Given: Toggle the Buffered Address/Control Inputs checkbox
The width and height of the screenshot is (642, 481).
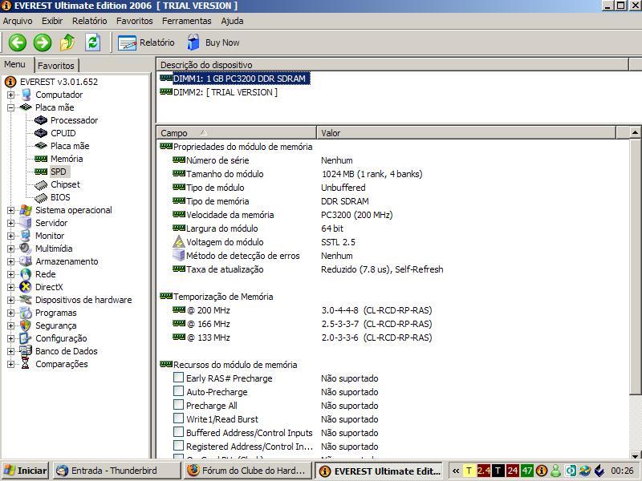Looking at the screenshot, I should click(x=178, y=432).
